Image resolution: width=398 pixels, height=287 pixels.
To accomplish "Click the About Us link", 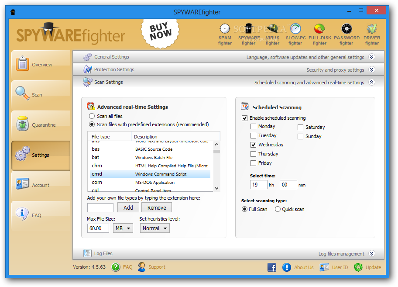I will point(304,267).
